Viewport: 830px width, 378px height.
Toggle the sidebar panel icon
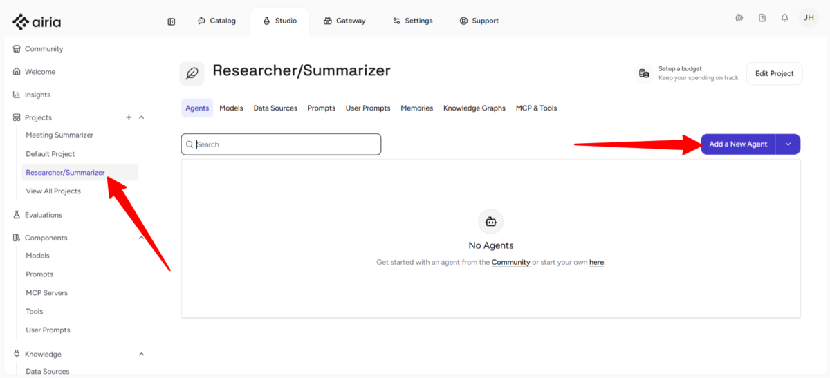coord(172,21)
